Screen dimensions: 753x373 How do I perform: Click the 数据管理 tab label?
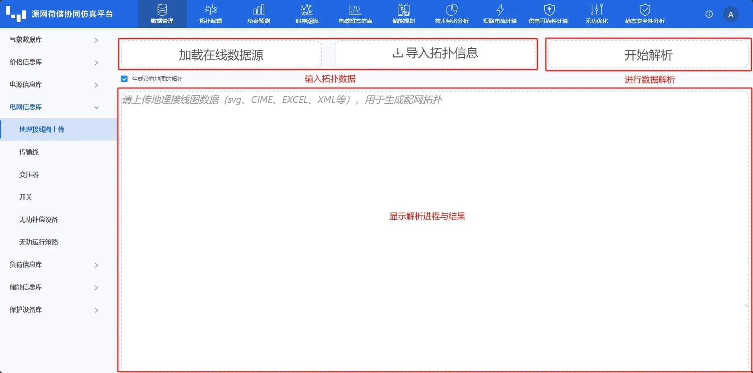click(x=162, y=21)
